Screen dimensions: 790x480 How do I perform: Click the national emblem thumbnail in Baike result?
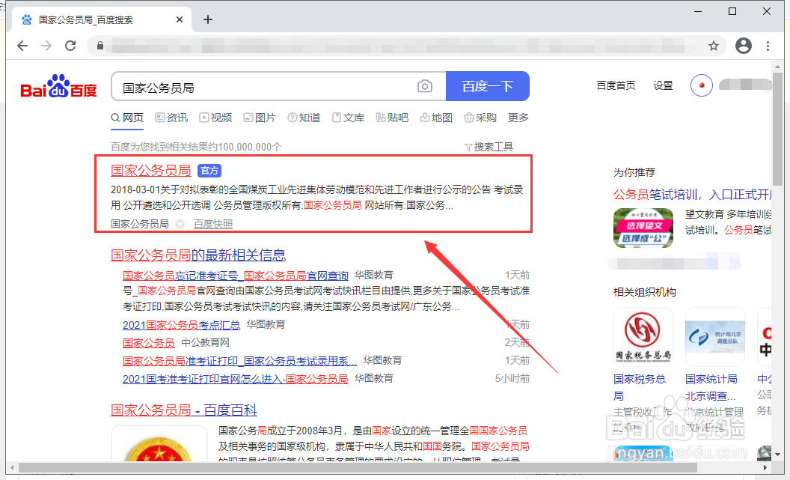click(x=159, y=444)
